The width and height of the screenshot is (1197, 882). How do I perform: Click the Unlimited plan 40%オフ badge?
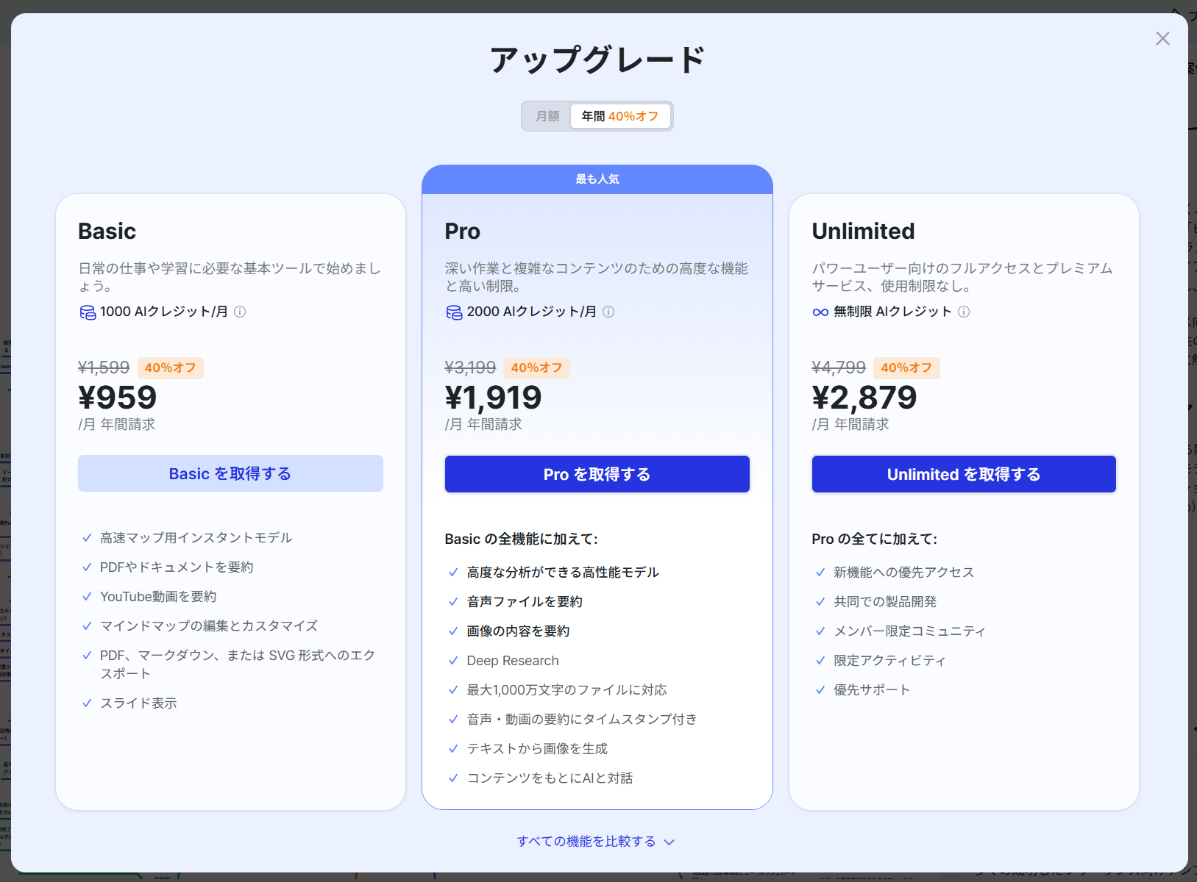click(906, 367)
